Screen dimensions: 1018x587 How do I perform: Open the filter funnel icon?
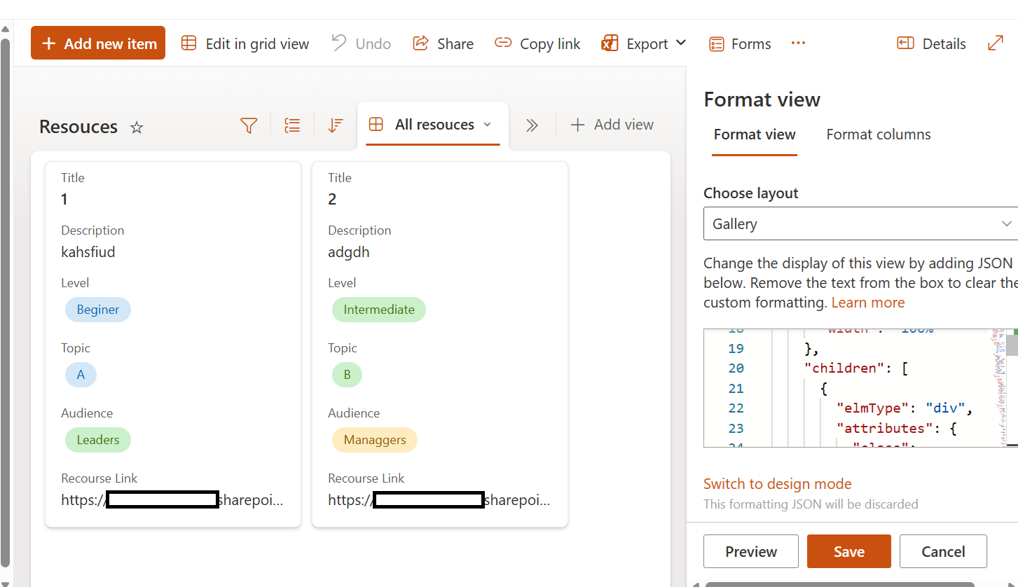click(x=249, y=125)
